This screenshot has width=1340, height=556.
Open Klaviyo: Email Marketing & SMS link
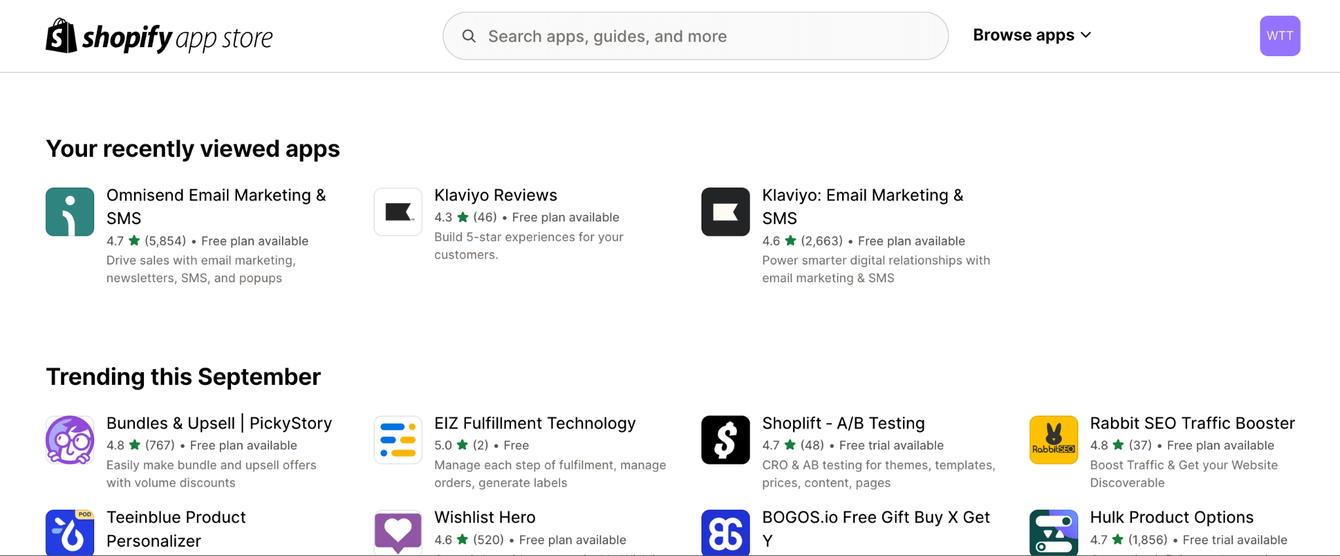(862, 206)
